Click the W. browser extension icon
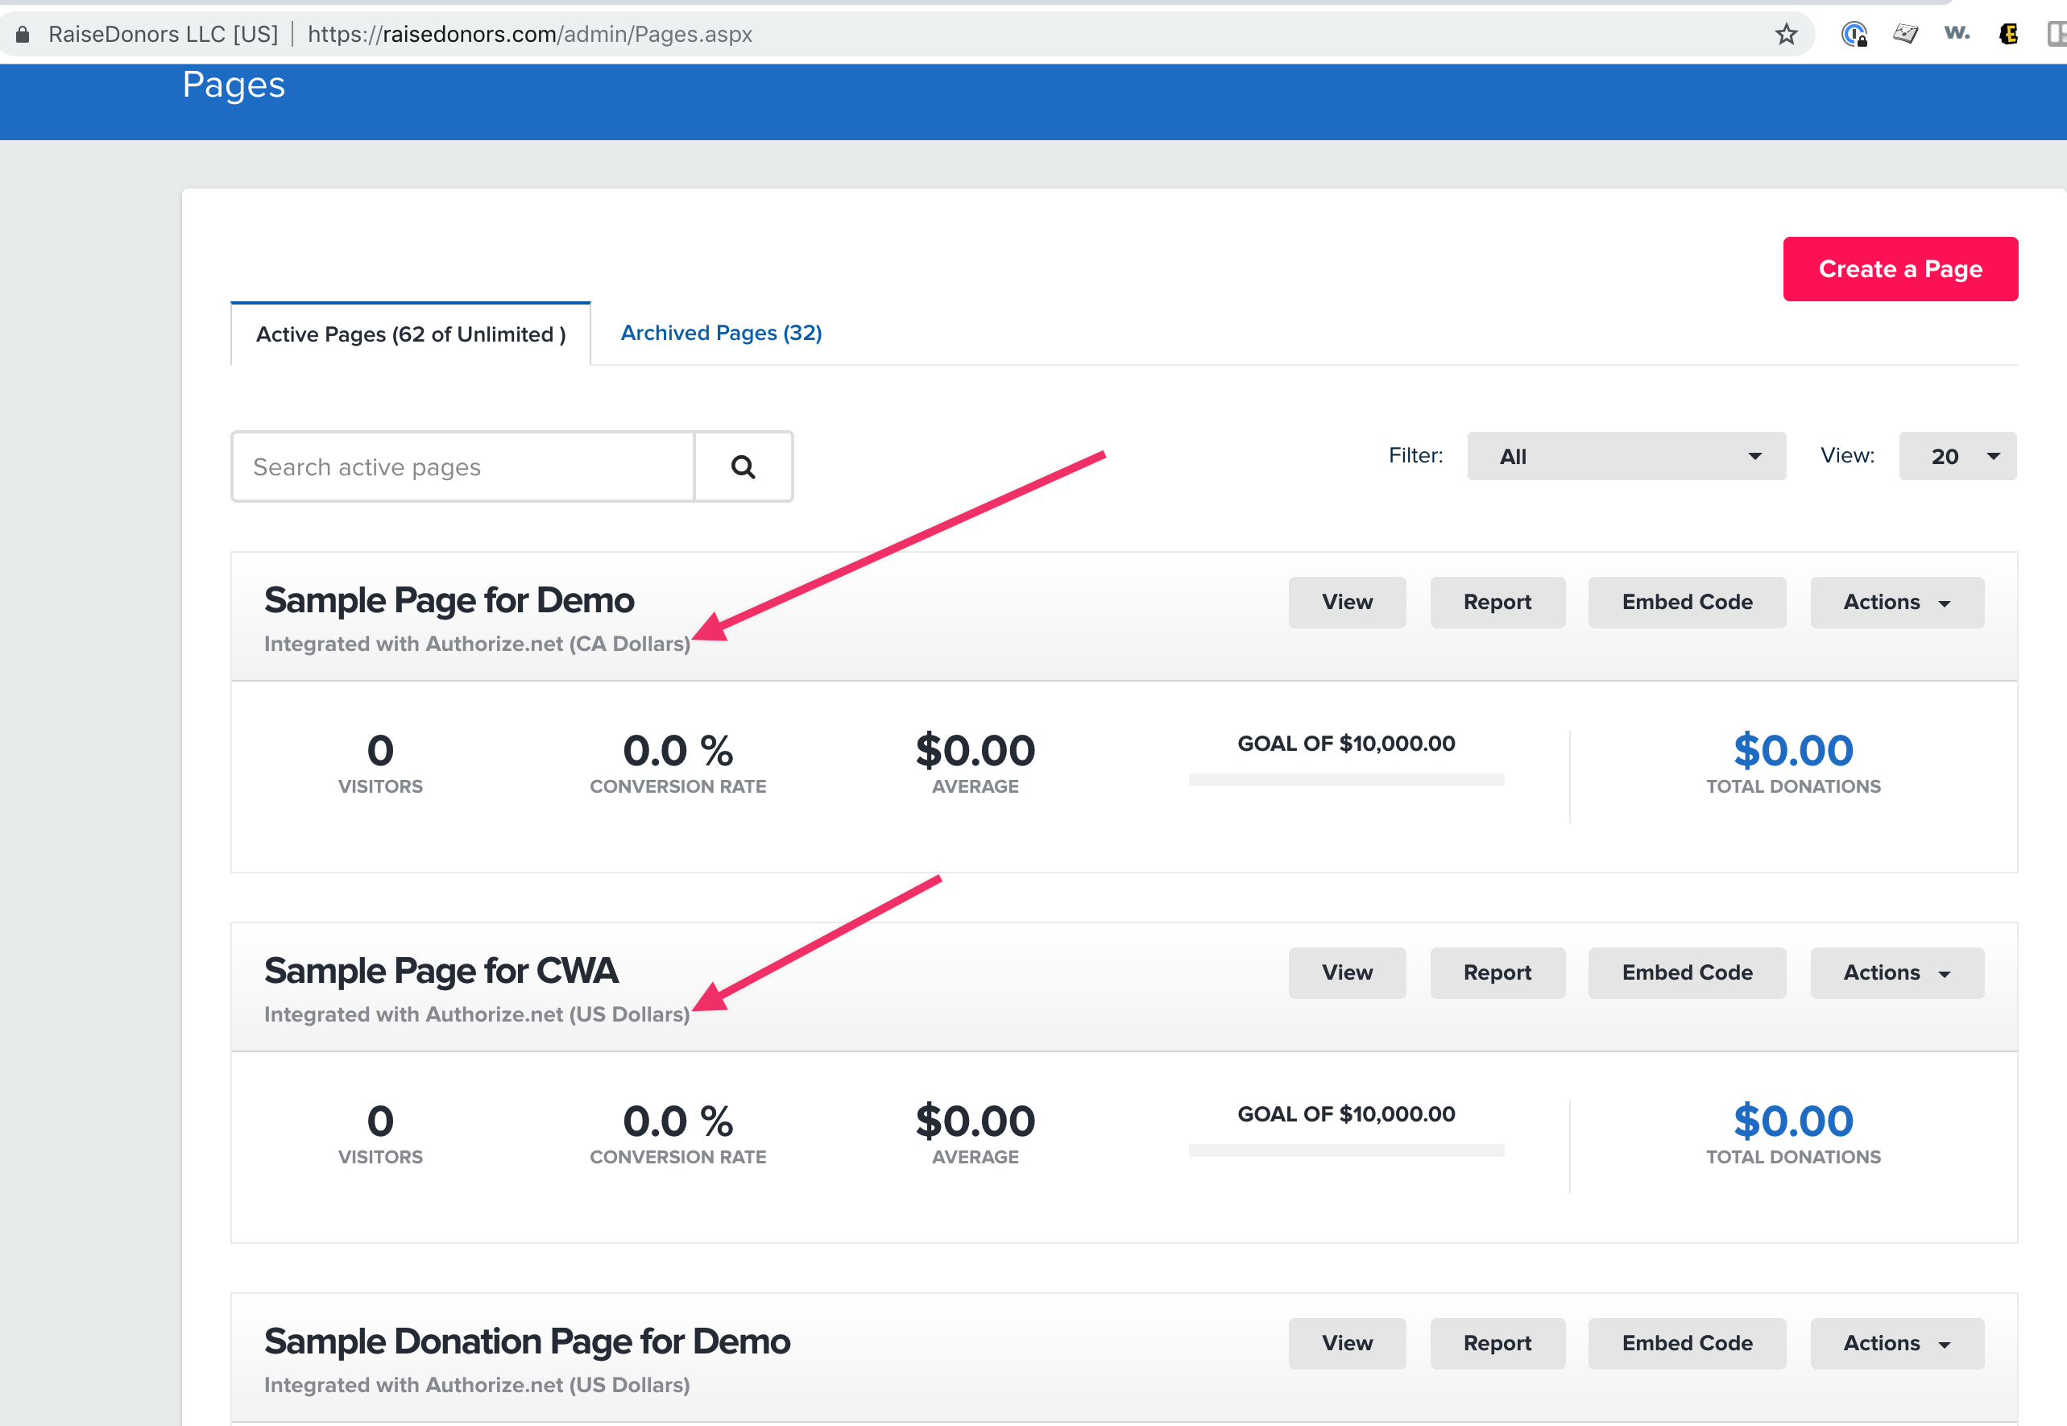Screen dimensions: 2067x1426 [x=1956, y=33]
